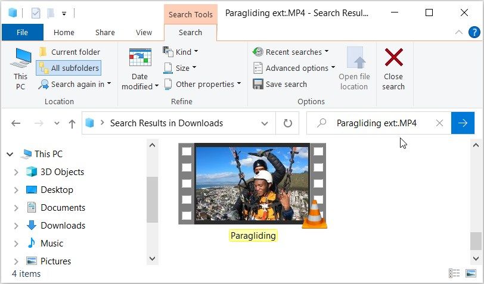Open the Recent searches list
Viewport: 484px width, 284px height.
coord(290,52)
